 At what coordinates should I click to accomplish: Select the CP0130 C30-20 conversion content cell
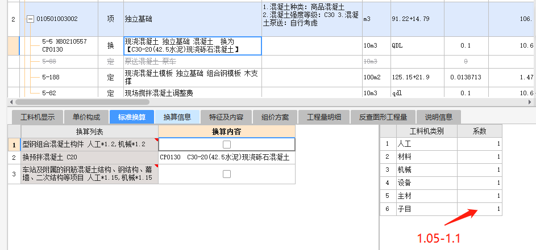[227, 158]
